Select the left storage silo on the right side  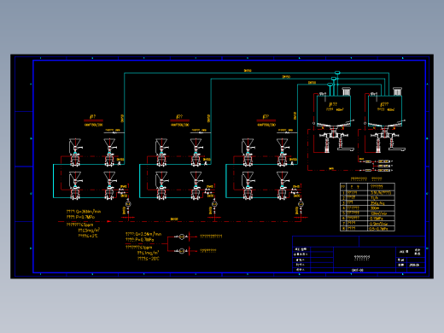coord(334,110)
